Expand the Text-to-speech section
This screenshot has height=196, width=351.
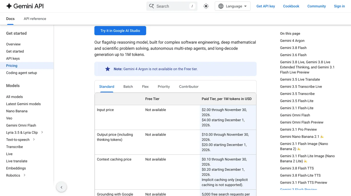(x=34, y=139)
